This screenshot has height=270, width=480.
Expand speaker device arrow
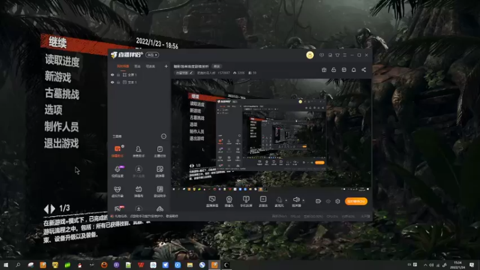click(x=304, y=200)
